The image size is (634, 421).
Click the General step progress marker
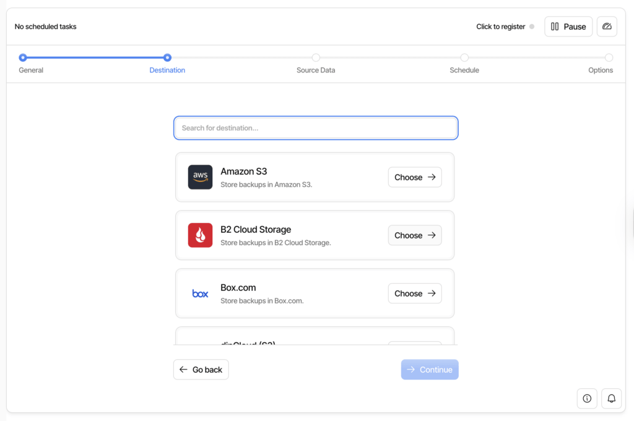(23, 58)
